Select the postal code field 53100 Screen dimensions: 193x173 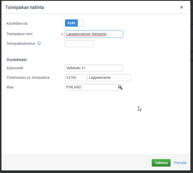click(76, 78)
